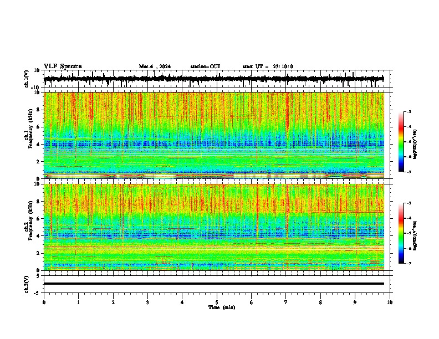This screenshot has width=439, height=339.
Task: Click the time axis tick label "7"
Action: point(286,302)
